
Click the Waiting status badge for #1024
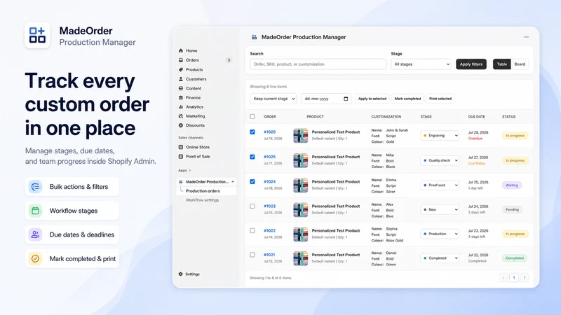click(512, 185)
